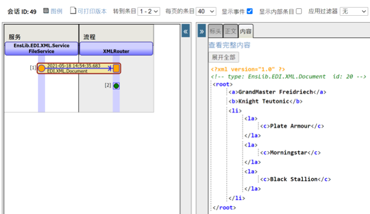Click EDI.XML.Document message label
The height and width of the screenshot is (214, 370).
click(67, 71)
